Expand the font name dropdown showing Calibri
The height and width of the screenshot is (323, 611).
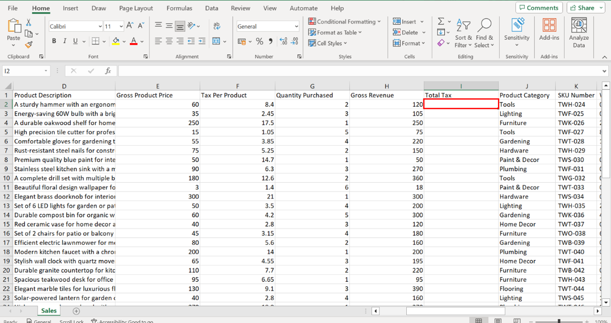[x=100, y=26]
